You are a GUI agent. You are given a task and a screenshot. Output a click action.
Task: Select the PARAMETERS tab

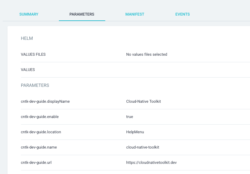click(82, 14)
